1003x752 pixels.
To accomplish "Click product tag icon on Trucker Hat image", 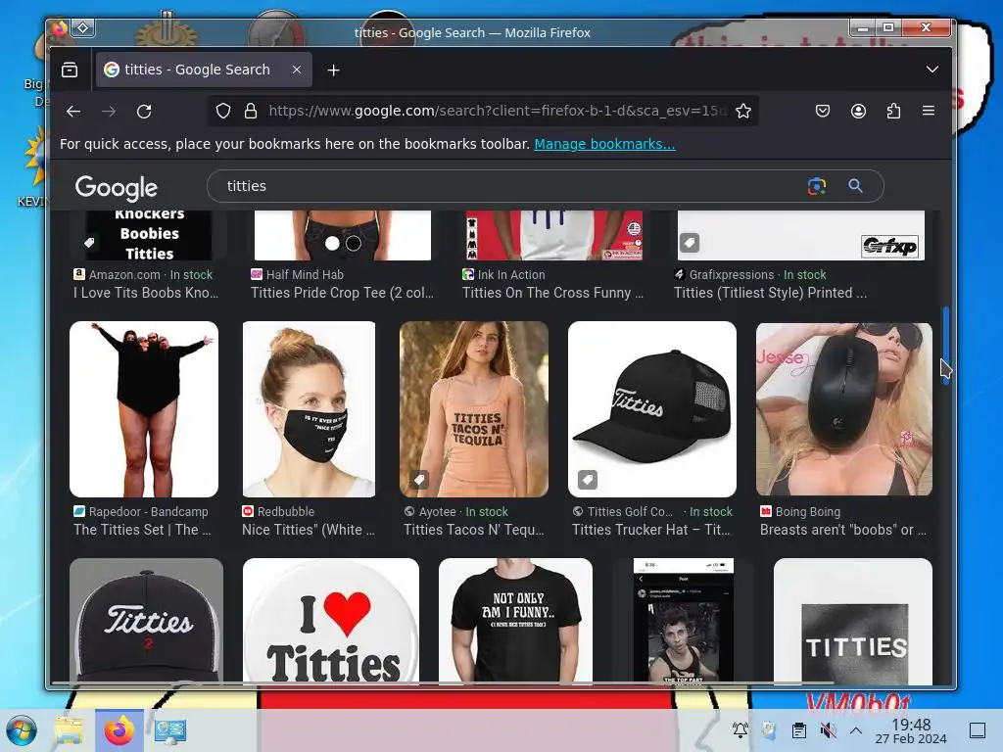I will (x=588, y=480).
